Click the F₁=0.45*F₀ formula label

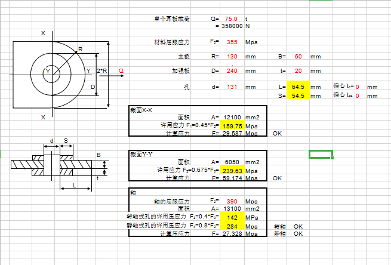203,125
